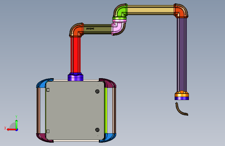The width and height of the screenshot is (225, 146).
Task: Select the left salmon handle bar
Action: coord(38,110)
